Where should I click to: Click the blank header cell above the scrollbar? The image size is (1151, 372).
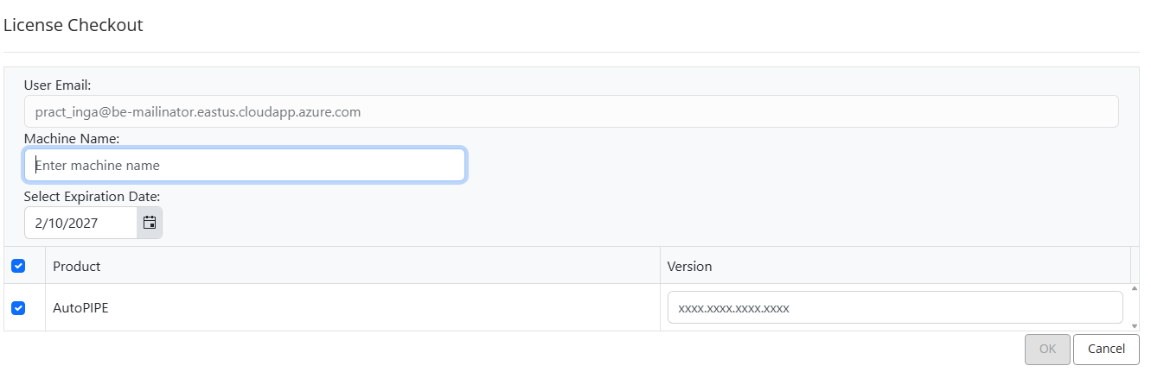tap(1138, 266)
